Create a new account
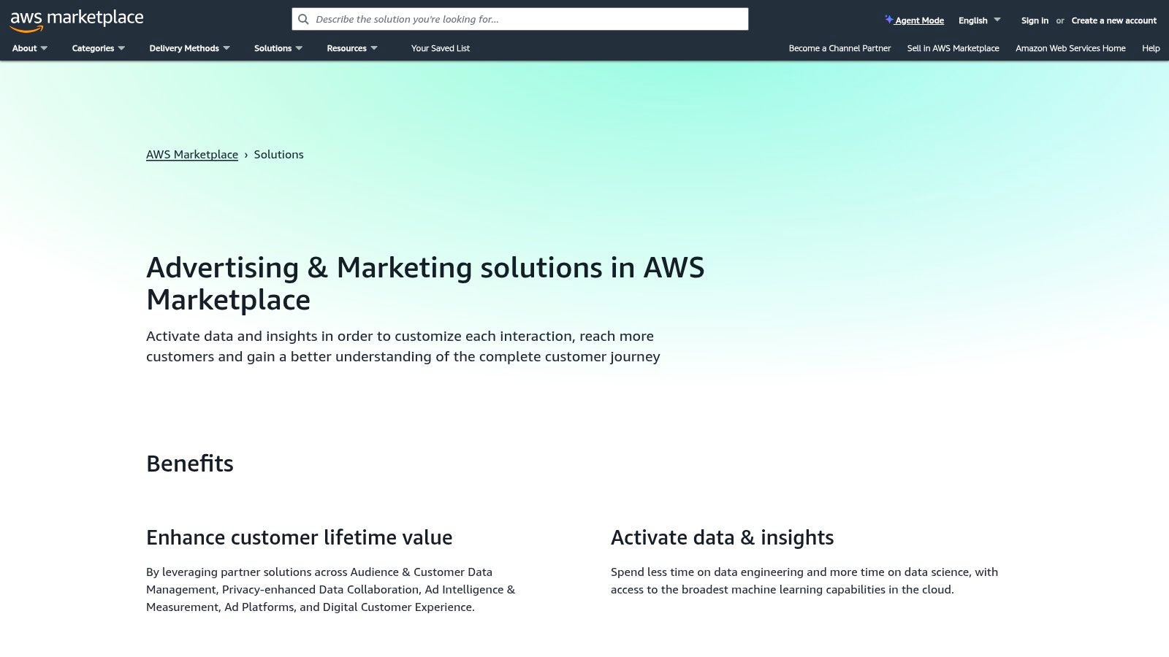The width and height of the screenshot is (1169, 657). (1113, 20)
